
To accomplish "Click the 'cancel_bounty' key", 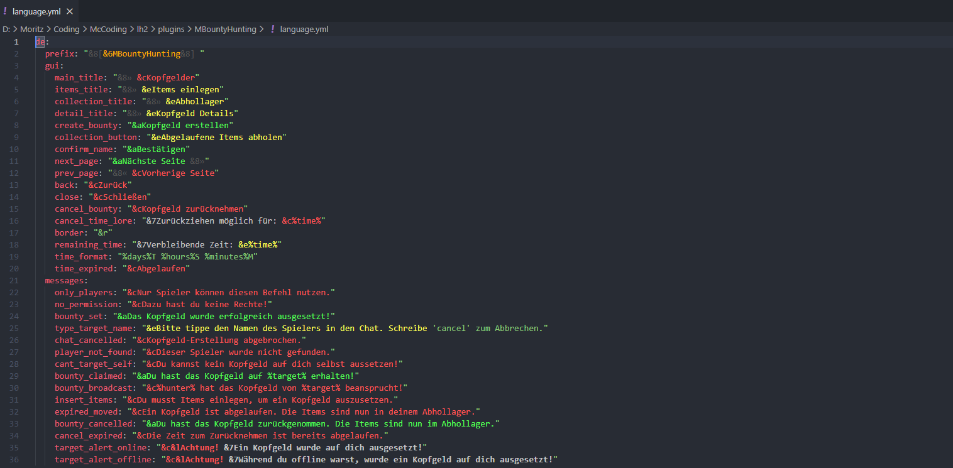I will pos(86,209).
